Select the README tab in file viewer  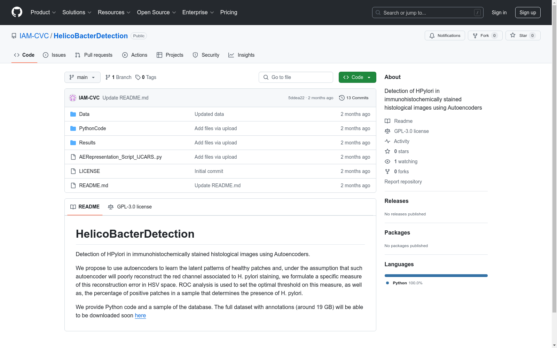85,207
